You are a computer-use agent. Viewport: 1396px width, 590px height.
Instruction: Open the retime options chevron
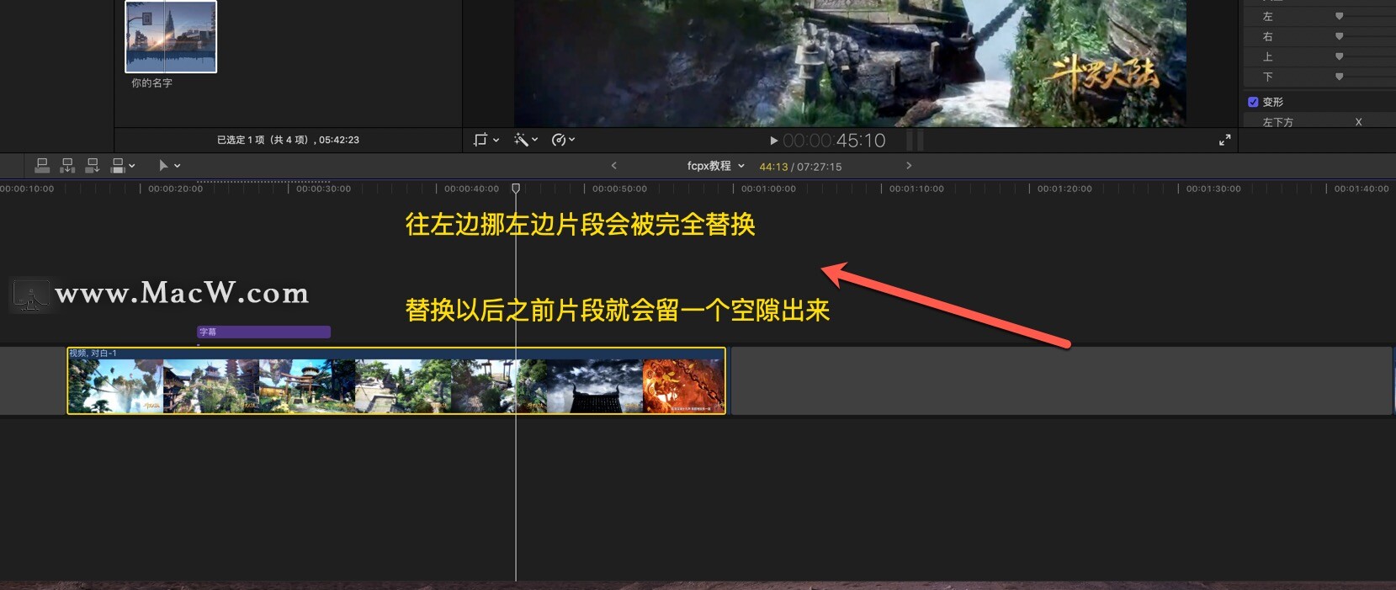coord(572,140)
